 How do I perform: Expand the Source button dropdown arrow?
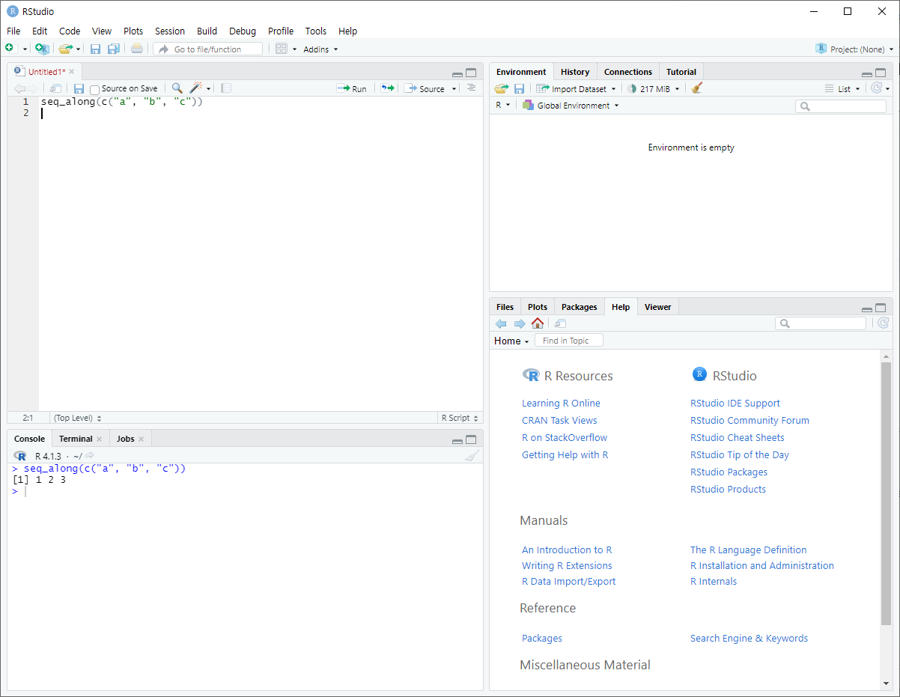[x=454, y=89]
